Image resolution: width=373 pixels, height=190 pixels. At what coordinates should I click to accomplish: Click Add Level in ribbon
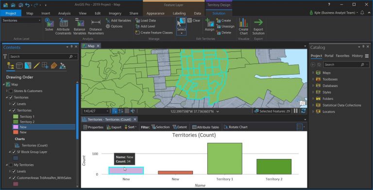point(145,26)
